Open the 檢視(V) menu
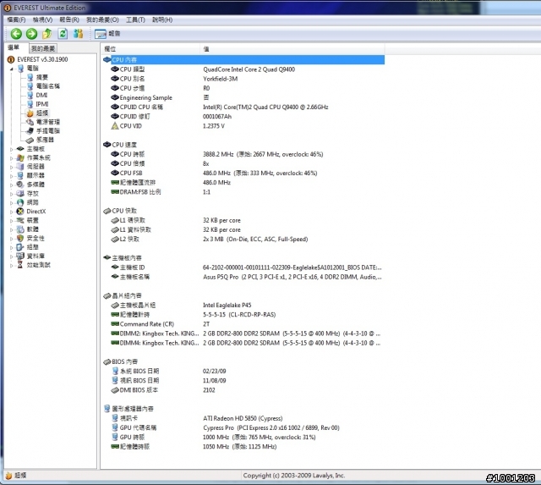541x485 pixels. [x=42, y=19]
